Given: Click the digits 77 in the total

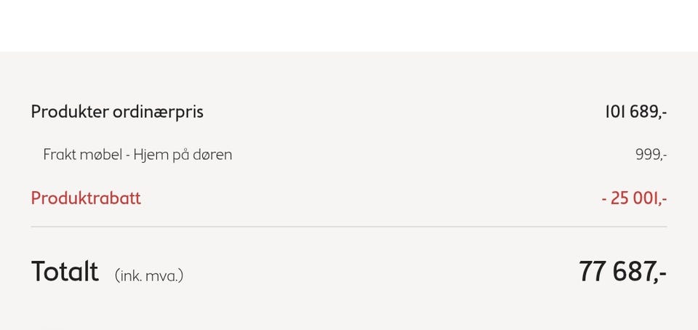Looking at the screenshot, I should (593, 271).
